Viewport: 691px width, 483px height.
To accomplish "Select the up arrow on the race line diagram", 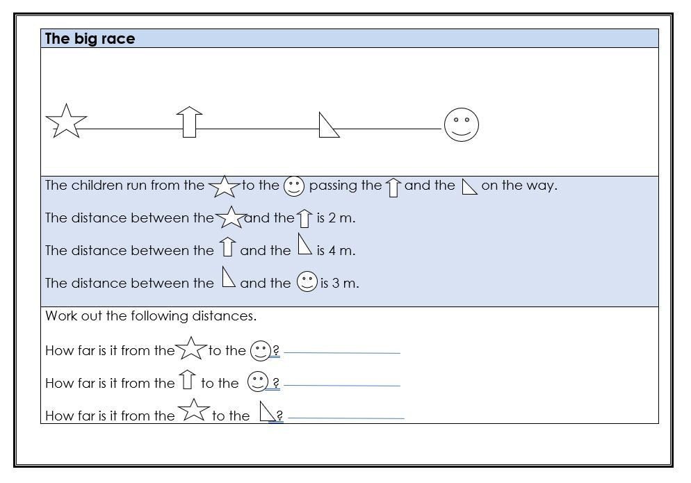I will point(189,122).
